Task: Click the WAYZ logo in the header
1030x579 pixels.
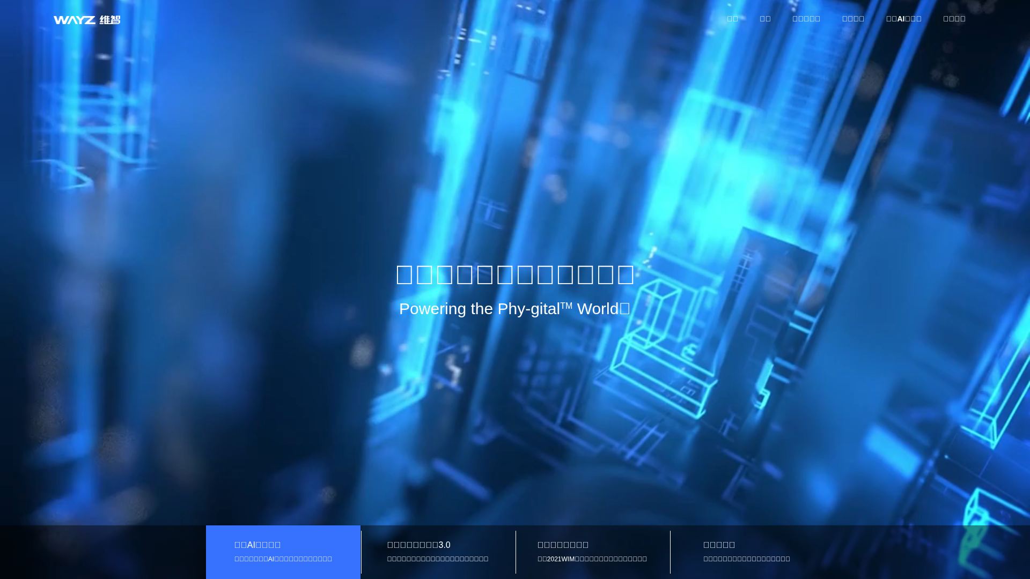Action: pos(87,20)
